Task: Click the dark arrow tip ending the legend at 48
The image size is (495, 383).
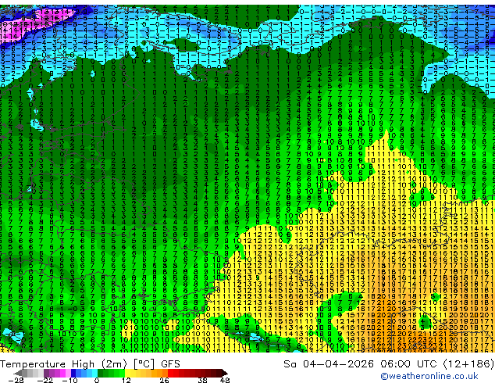Action: pyautogui.click(x=225, y=373)
